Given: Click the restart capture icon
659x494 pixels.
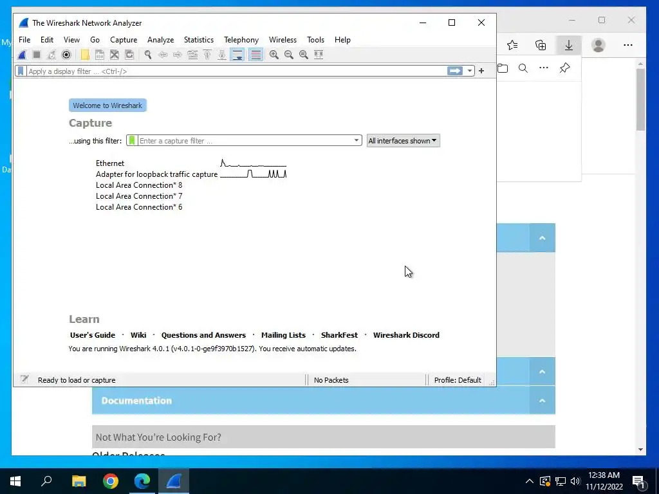Looking at the screenshot, I should click(51, 55).
